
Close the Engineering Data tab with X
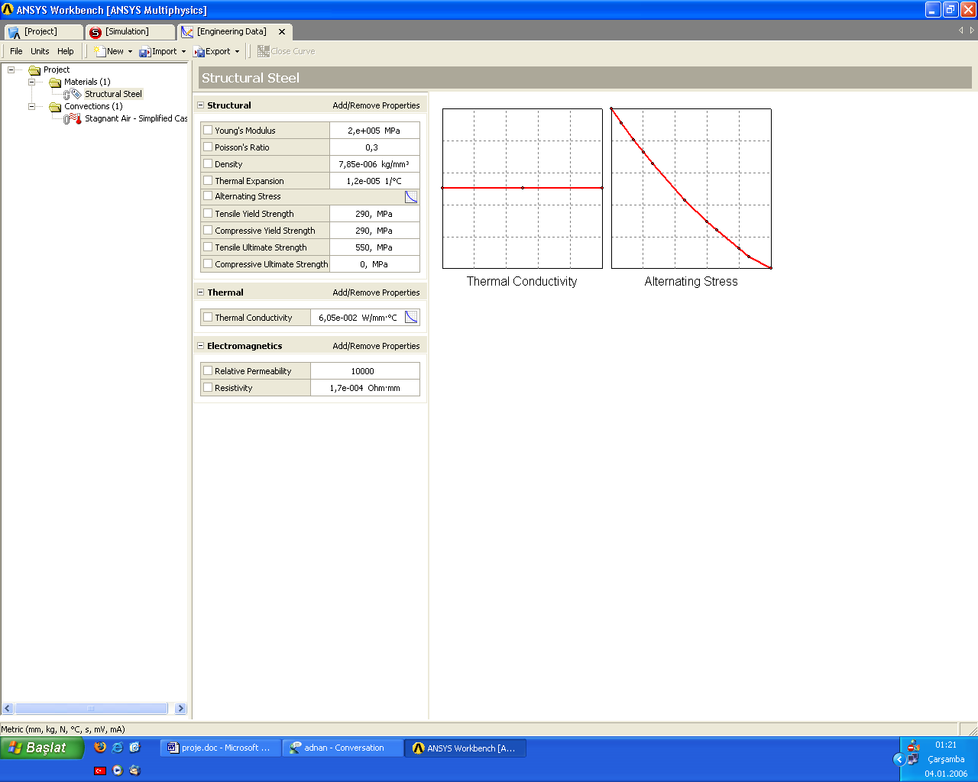[282, 31]
